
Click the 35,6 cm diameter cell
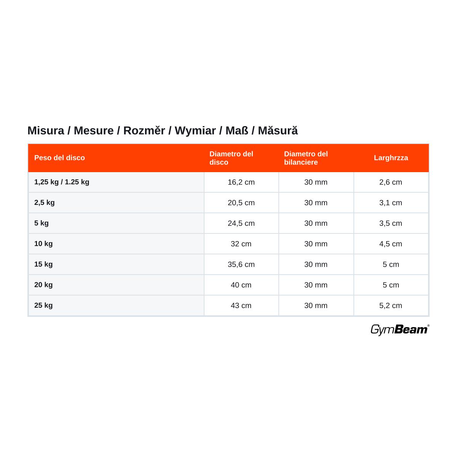click(241, 264)
